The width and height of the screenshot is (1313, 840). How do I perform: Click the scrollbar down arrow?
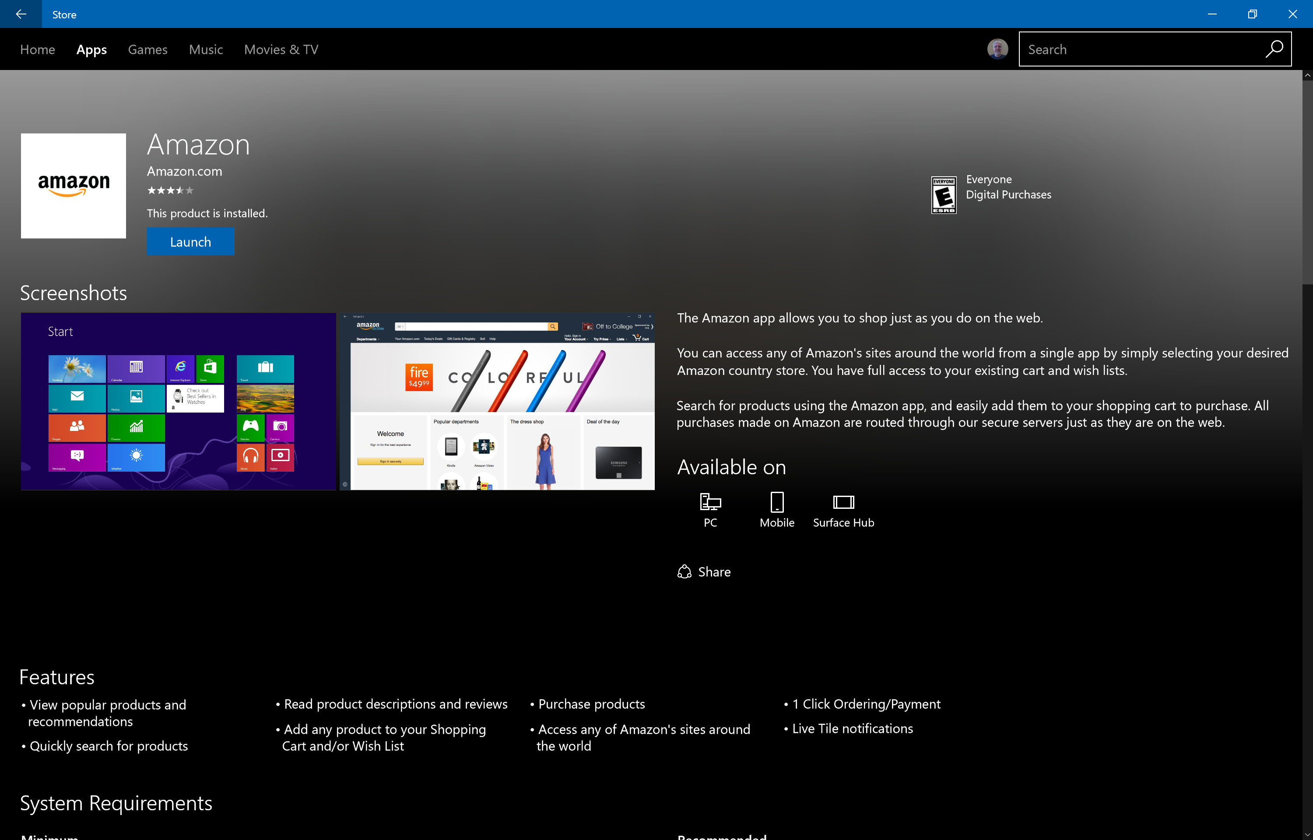tap(1307, 835)
